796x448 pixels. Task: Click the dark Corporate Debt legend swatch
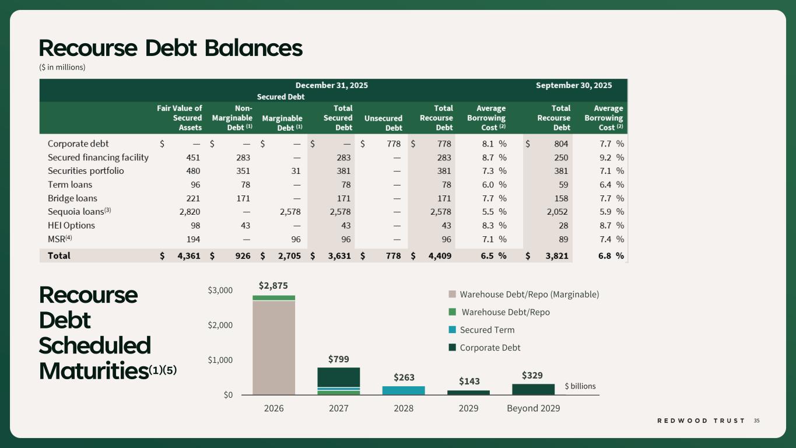[453, 348]
